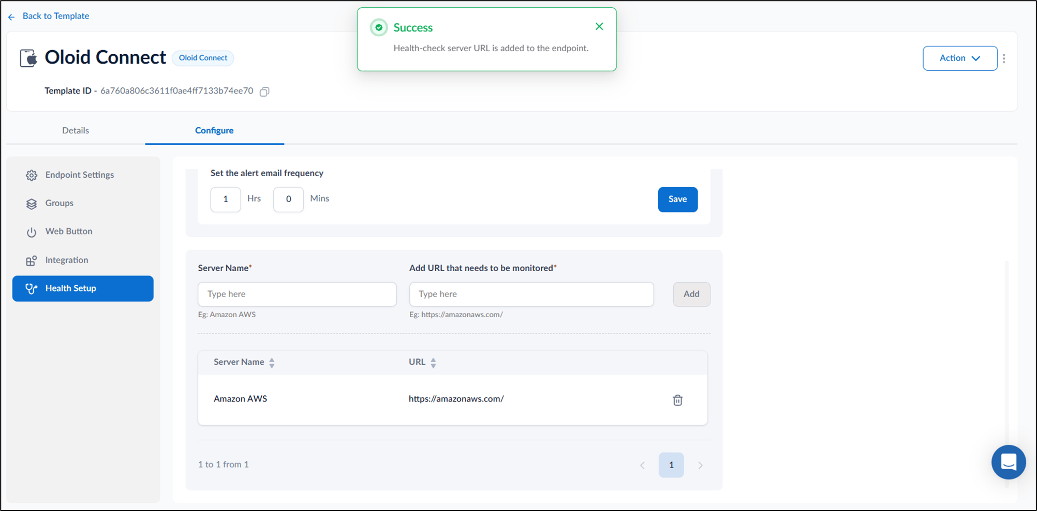Sort table by URL column
Viewport: 1037px width, 511px height.
point(433,363)
